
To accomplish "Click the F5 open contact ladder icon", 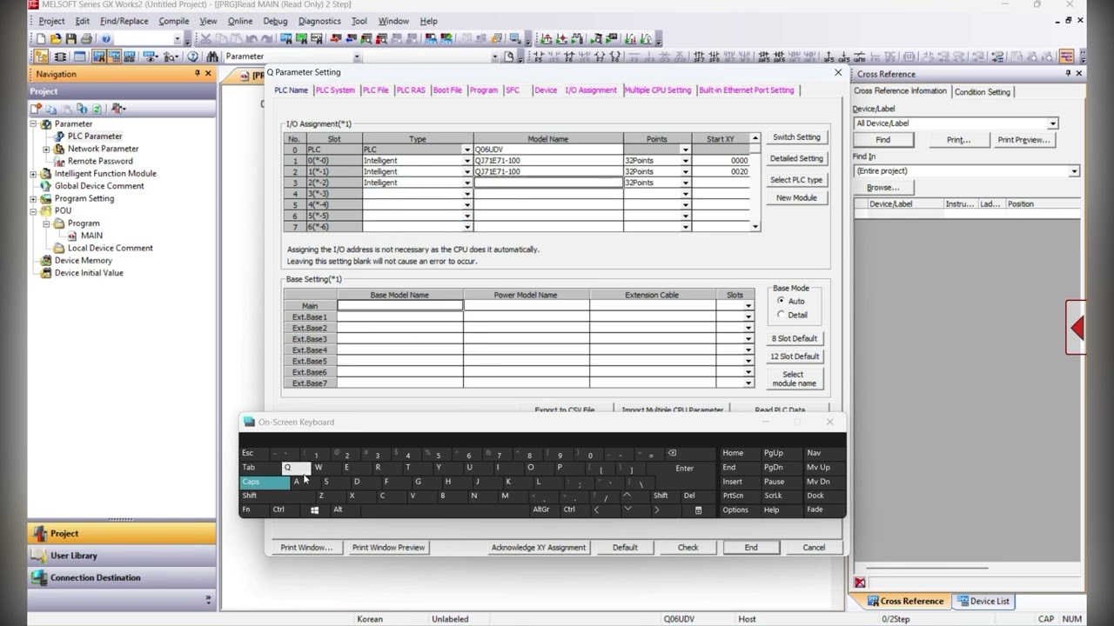I will (538, 57).
